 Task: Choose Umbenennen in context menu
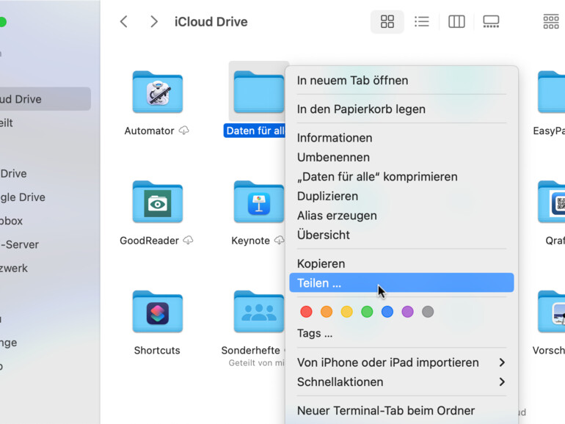click(x=401, y=158)
